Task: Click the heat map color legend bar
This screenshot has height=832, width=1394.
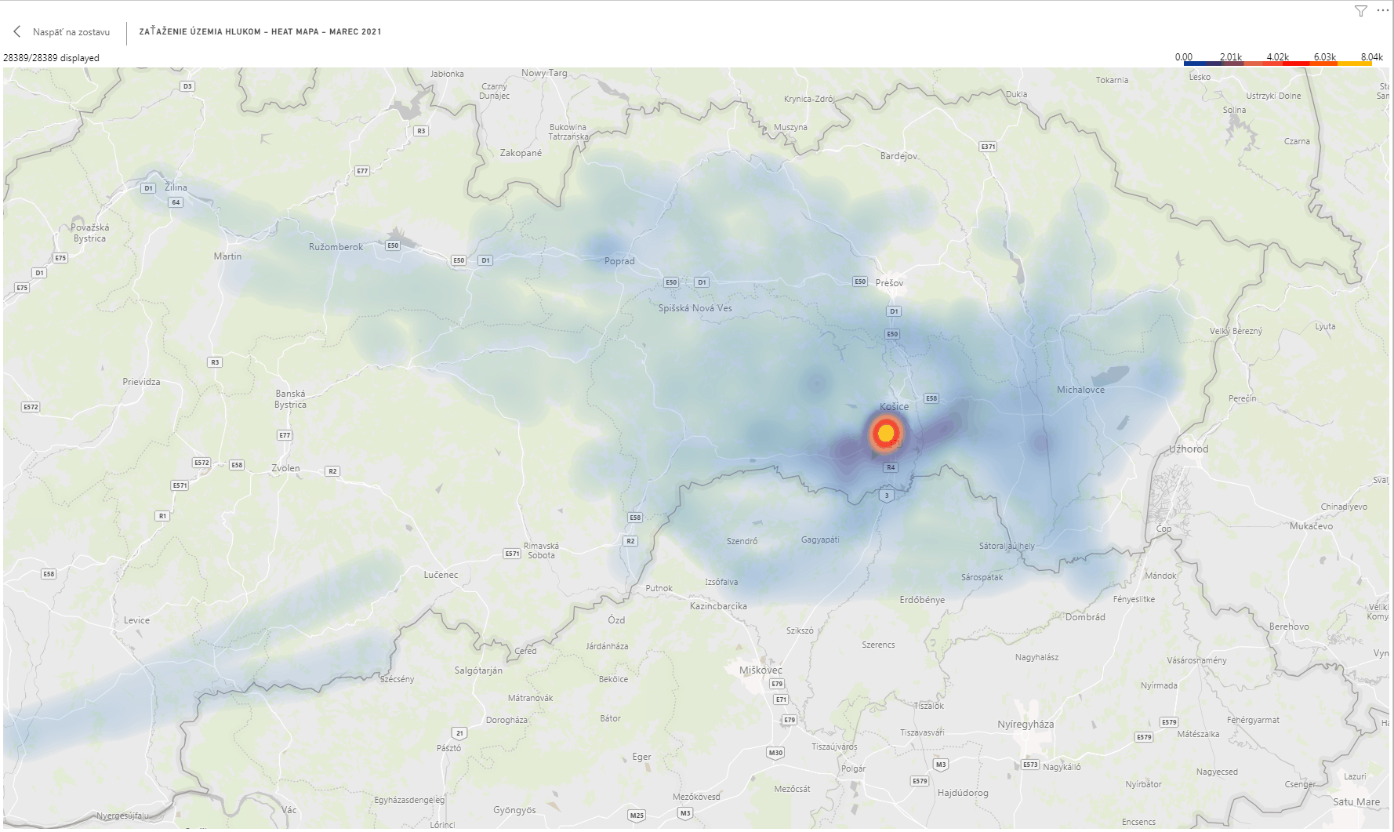Action: [1277, 64]
